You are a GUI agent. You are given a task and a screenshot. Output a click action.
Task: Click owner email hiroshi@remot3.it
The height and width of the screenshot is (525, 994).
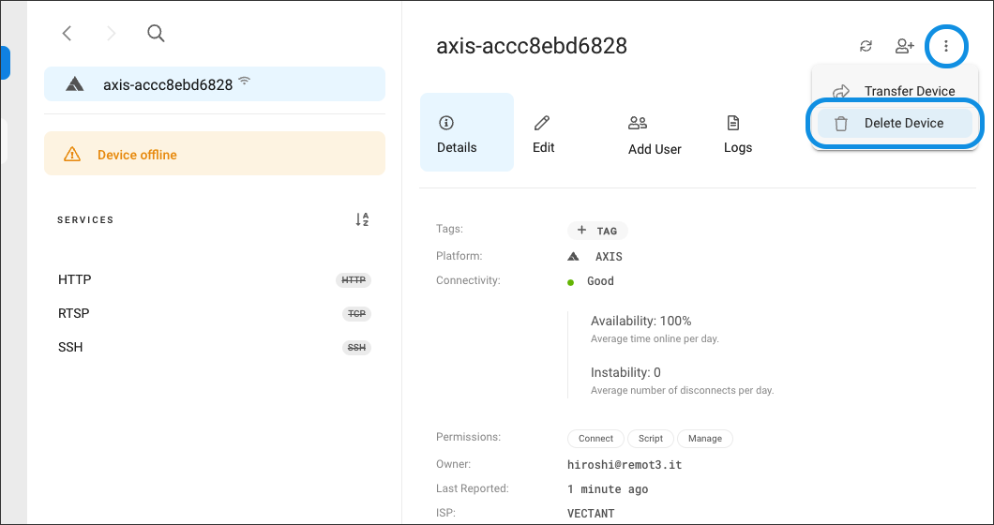pos(625,465)
